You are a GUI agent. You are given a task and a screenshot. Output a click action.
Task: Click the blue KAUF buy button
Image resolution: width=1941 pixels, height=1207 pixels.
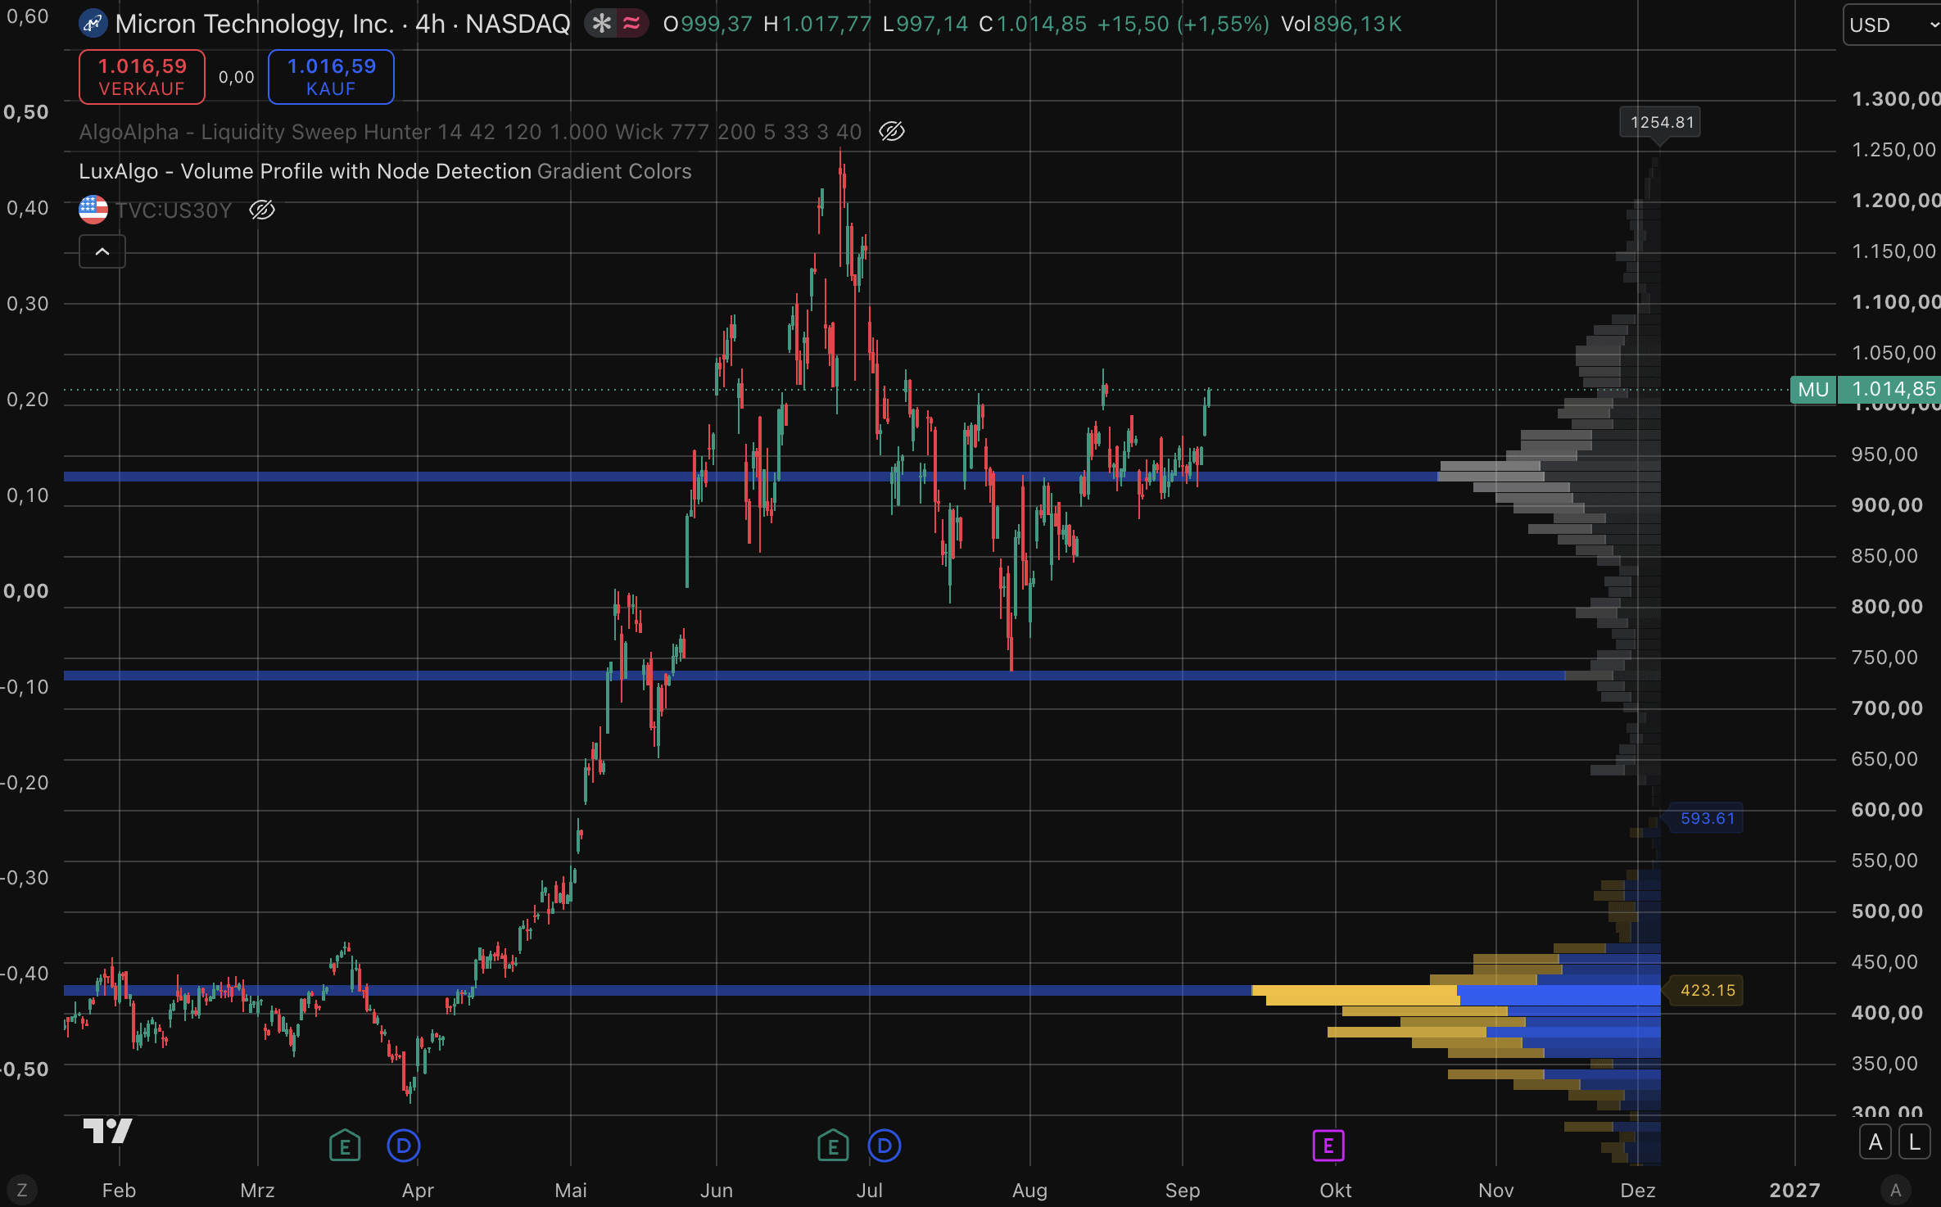331,77
